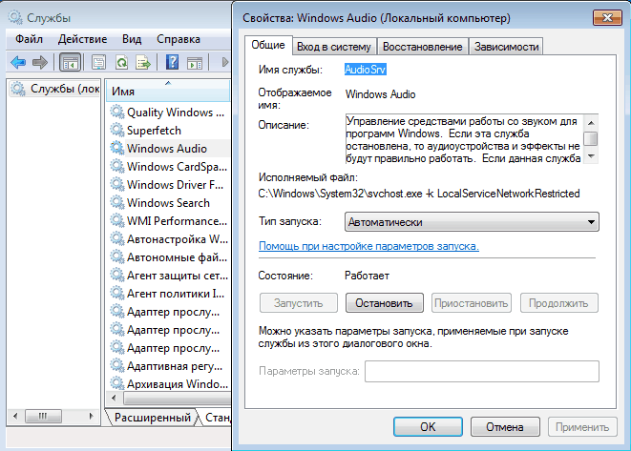Click gear icon beside Автонастройка W...
This screenshot has width=631, height=451.
[x=117, y=238]
